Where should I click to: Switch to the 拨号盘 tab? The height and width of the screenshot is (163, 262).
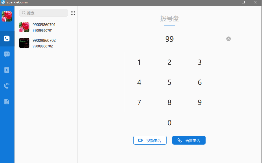tap(170, 19)
